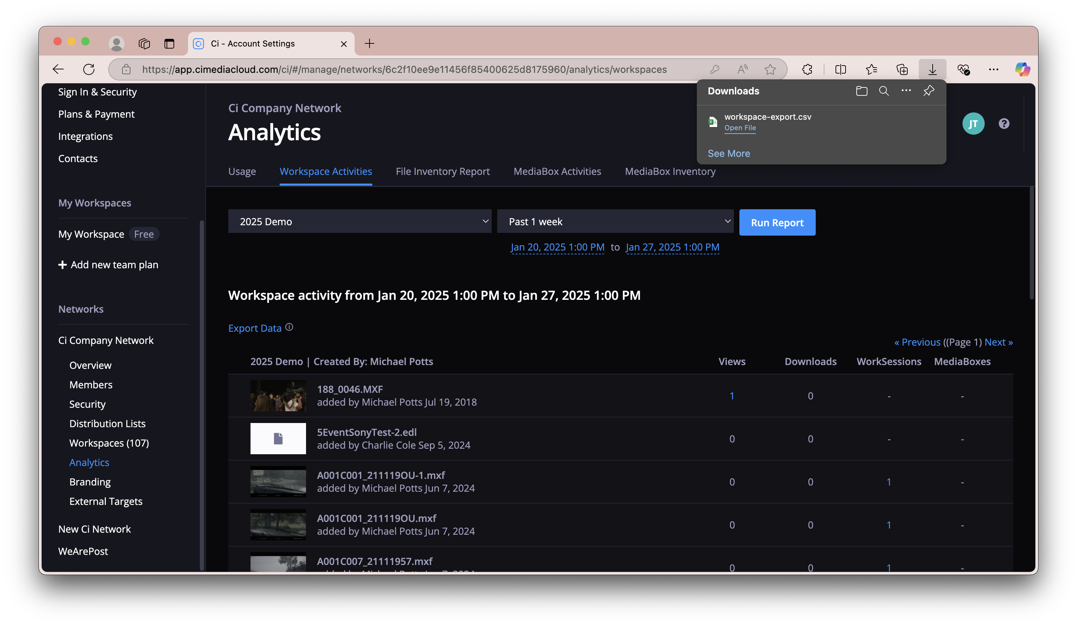The width and height of the screenshot is (1077, 626).
Task: Open Sign In & Security settings
Action: click(x=97, y=92)
